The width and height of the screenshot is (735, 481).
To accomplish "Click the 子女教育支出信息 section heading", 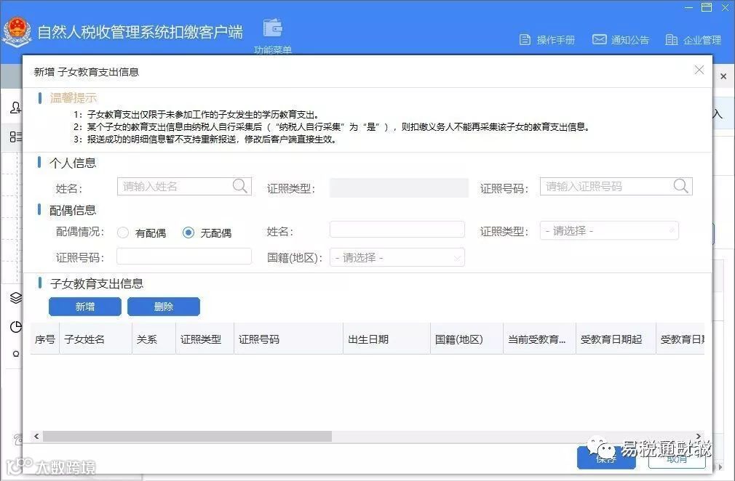I will click(x=97, y=283).
